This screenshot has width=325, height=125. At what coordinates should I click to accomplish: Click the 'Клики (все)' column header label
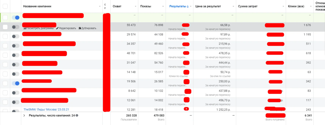coord(297,6)
